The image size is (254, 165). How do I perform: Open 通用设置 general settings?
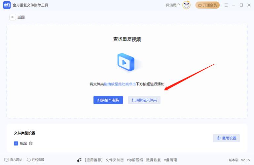click(x=226, y=138)
